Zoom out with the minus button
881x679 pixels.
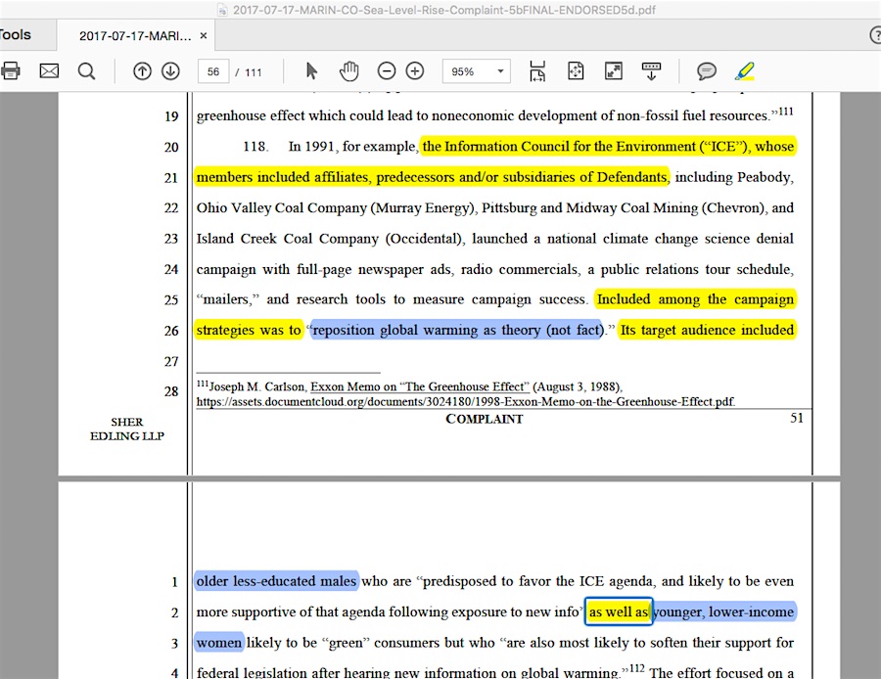[x=387, y=71]
